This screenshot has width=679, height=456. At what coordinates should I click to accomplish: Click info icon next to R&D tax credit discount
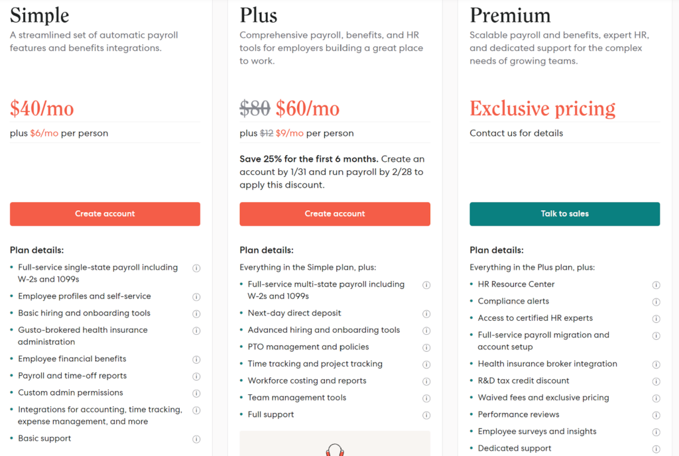coord(656,381)
